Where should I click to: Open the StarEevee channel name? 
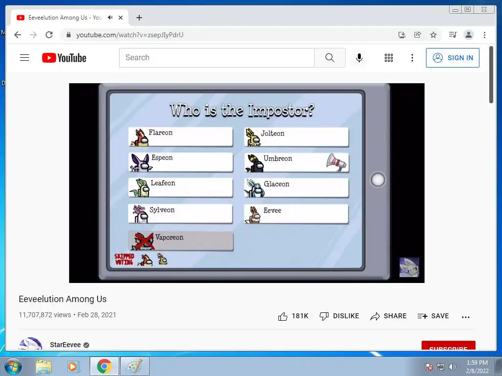65,345
